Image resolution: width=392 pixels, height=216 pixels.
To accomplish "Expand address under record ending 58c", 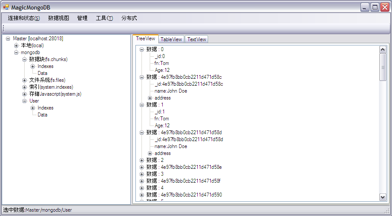I will [150, 98].
